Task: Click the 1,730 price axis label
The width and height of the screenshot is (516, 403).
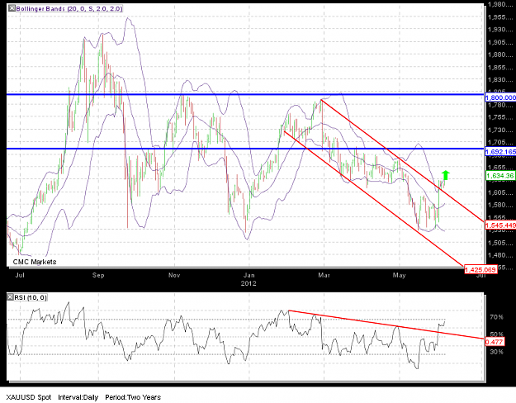Action: [x=500, y=130]
